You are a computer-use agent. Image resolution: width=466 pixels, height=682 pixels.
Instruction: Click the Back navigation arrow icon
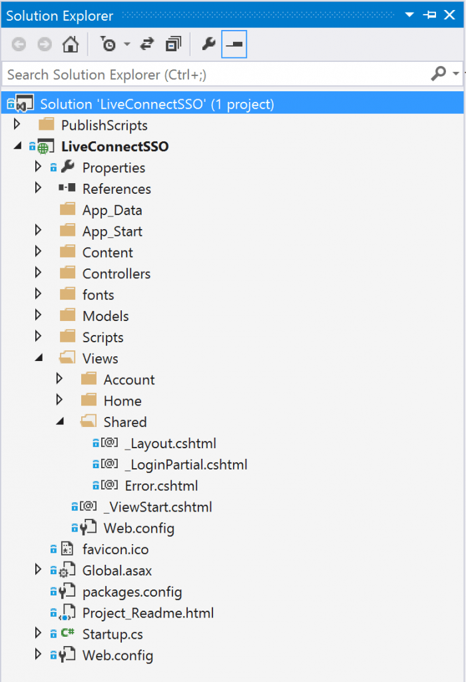click(x=19, y=44)
